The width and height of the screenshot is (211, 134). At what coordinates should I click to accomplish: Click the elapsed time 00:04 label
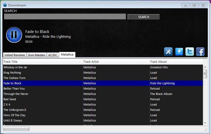[x=29, y=42]
